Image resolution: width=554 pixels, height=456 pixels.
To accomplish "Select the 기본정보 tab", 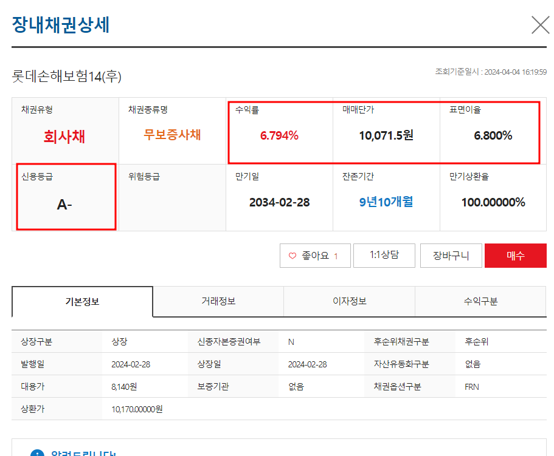I will [82, 302].
